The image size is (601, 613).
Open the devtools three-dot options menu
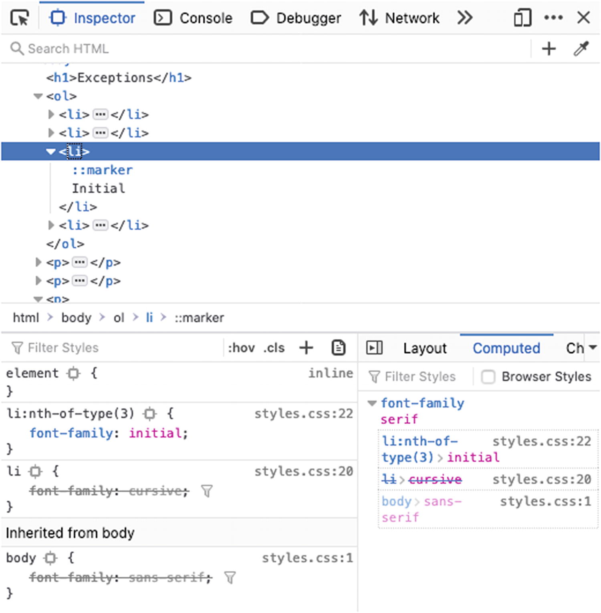coord(553,18)
